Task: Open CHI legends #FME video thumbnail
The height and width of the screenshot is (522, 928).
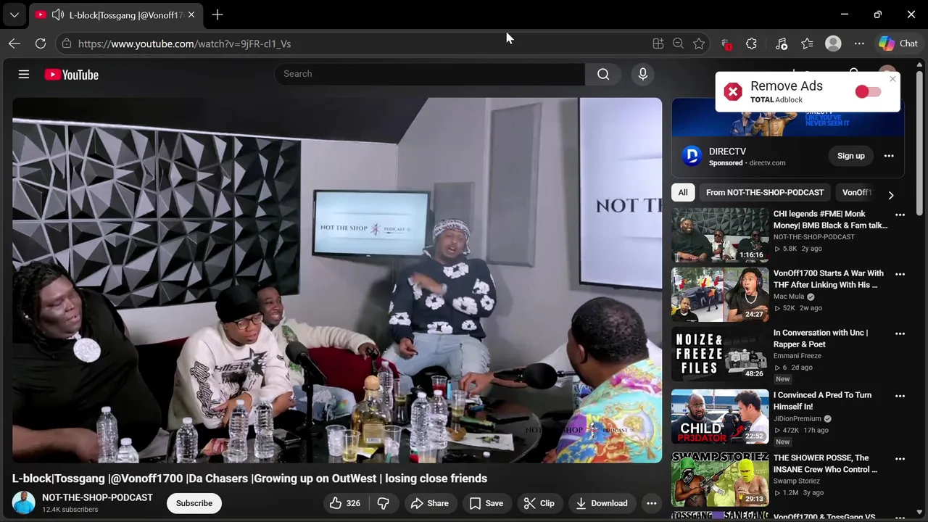Action: pos(720,235)
